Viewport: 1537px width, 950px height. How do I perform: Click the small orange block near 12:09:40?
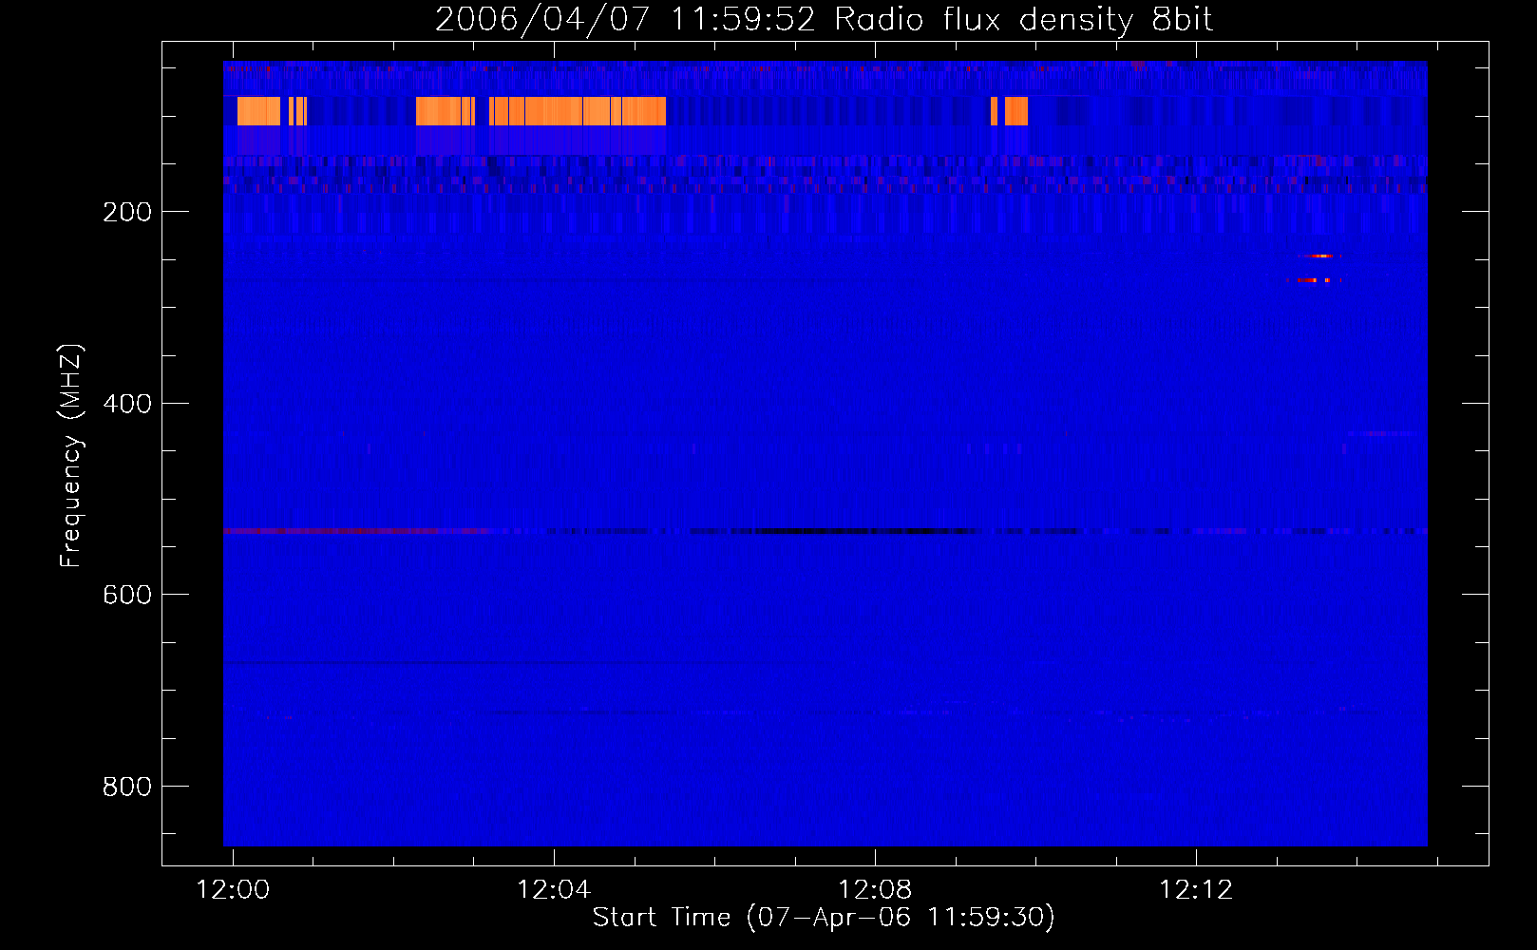coord(1016,111)
